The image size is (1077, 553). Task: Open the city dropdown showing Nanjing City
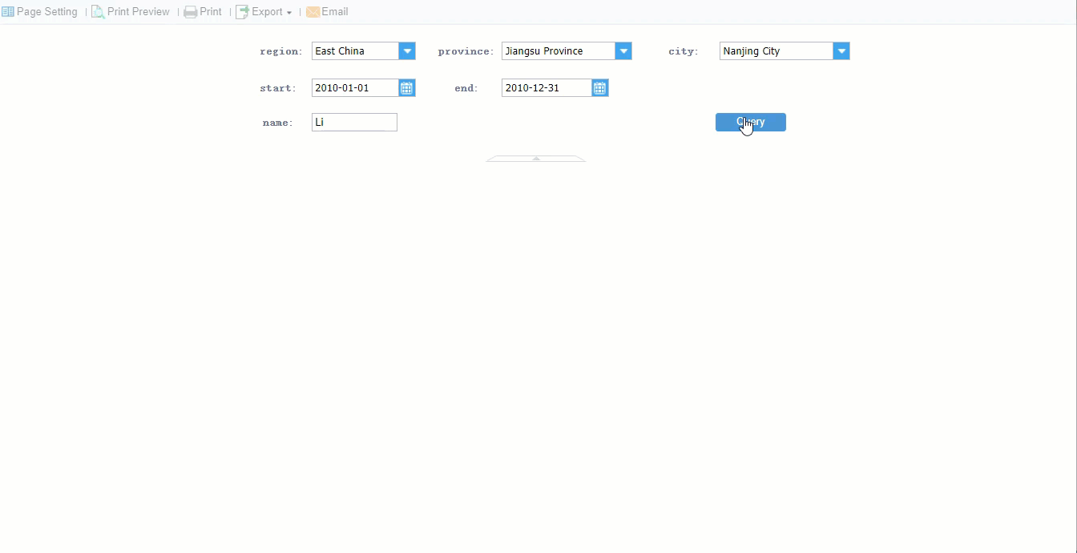(x=841, y=50)
